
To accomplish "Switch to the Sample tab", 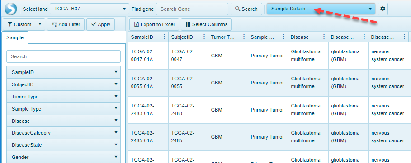I will coord(15,37).
